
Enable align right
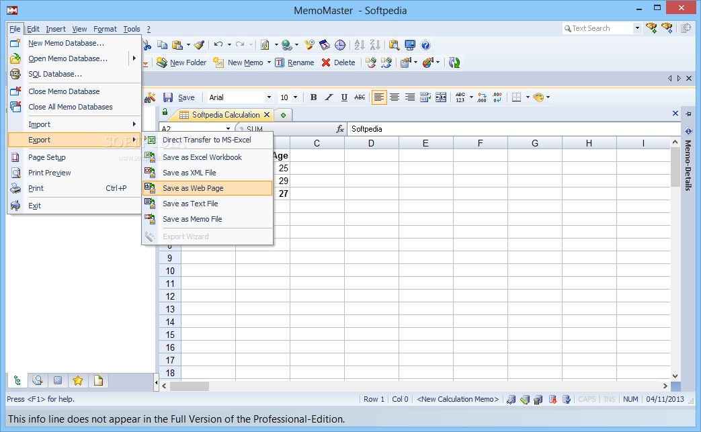point(409,97)
